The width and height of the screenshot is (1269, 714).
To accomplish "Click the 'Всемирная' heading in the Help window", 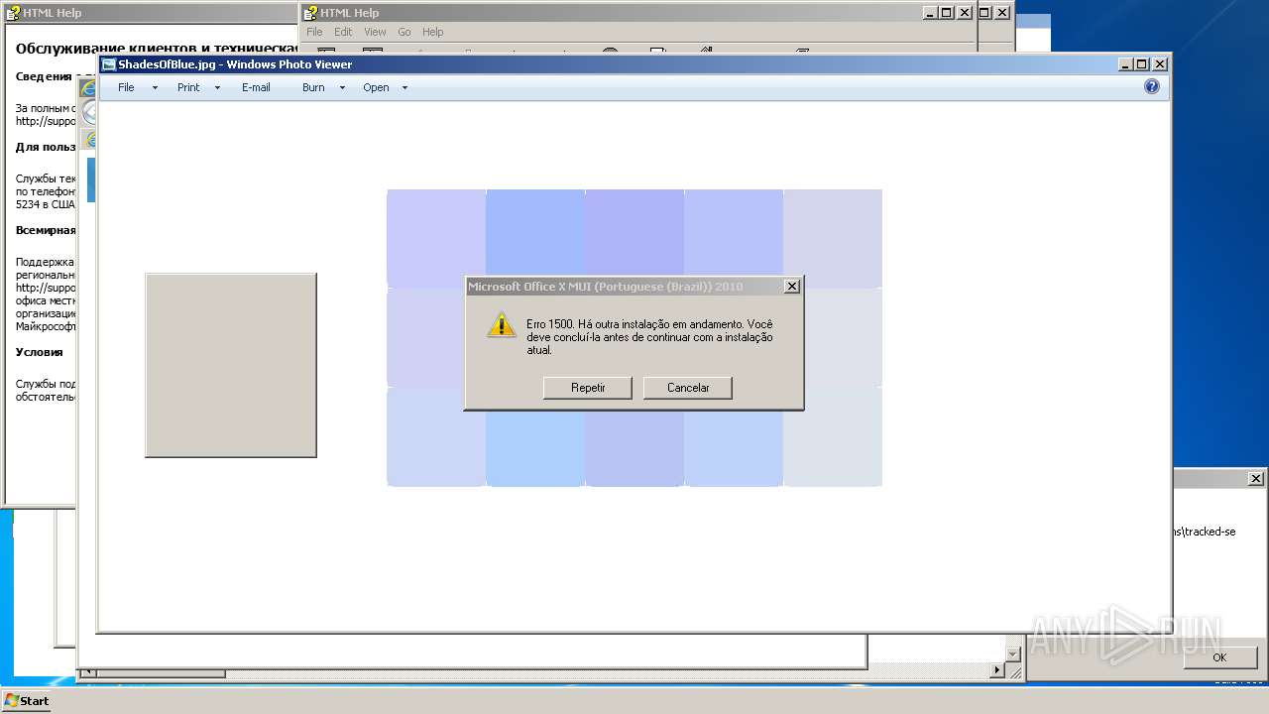I will coord(46,230).
